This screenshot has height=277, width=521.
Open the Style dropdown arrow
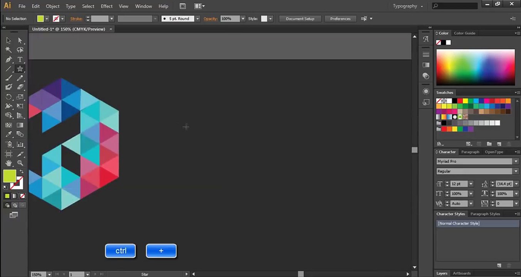coord(270,18)
